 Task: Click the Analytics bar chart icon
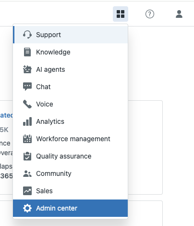[x=27, y=121]
